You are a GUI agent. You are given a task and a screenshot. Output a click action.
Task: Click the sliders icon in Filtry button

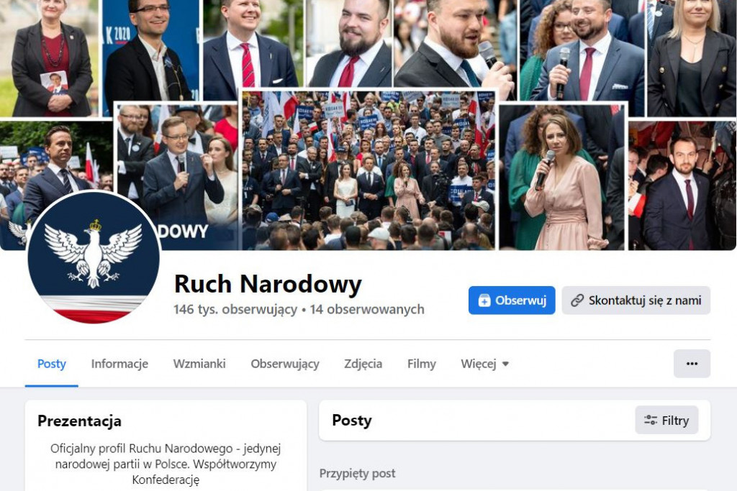coord(651,420)
